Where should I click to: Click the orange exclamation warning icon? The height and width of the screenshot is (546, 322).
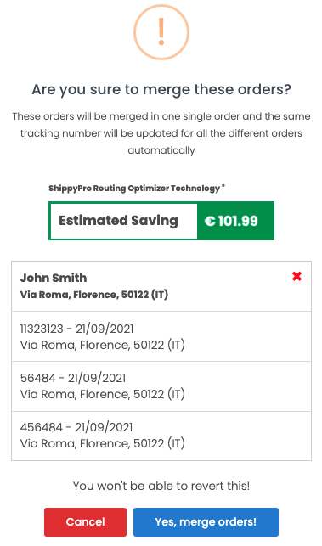tap(161, 32)
